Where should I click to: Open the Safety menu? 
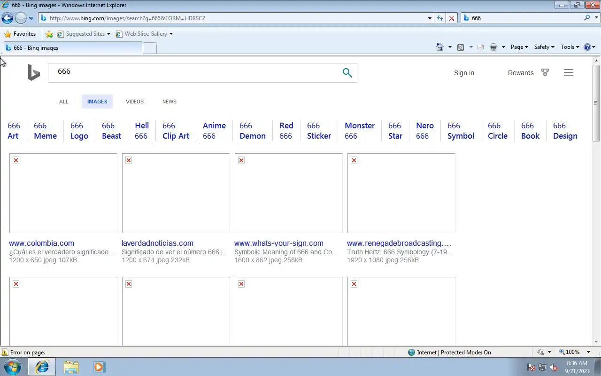pos(544,47)
